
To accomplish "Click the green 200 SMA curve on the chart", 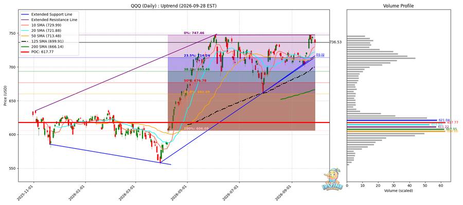I will 298,95.
